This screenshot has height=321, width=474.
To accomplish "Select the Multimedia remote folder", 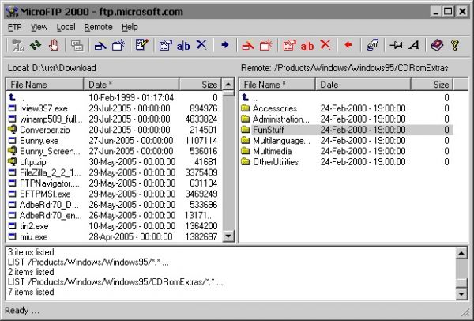I will [x=272, y=151].
